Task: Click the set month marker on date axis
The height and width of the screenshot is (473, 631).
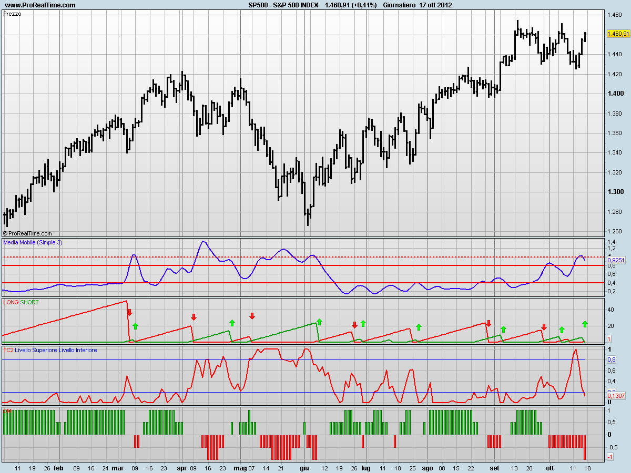Action: click(x=494, y=467)
